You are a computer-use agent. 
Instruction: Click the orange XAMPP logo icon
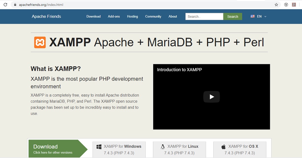click(40, 42)
